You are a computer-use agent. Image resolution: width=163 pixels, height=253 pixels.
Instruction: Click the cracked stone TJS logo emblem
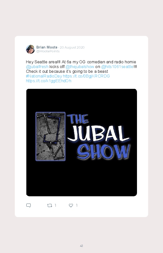[50, 136]
